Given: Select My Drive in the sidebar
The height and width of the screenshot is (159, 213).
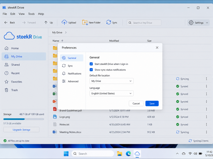Looking at the screenshot, I should 24,56.
